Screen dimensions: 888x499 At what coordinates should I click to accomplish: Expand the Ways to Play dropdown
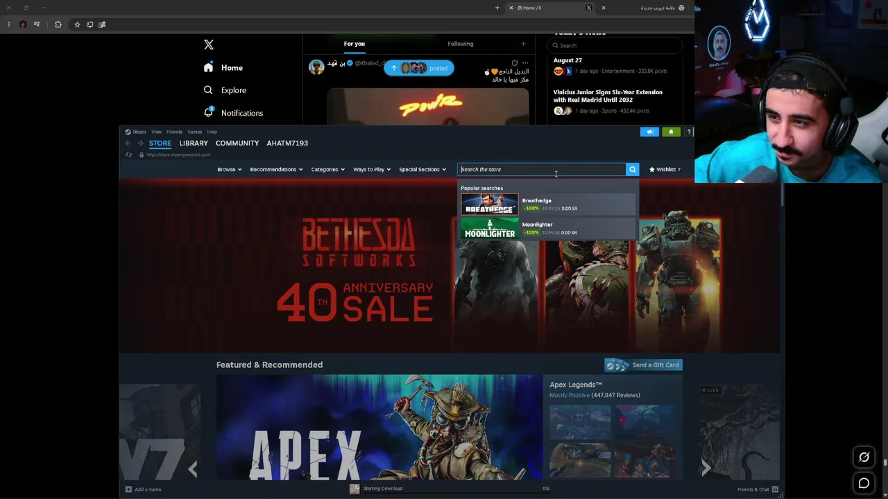(372, 169)
